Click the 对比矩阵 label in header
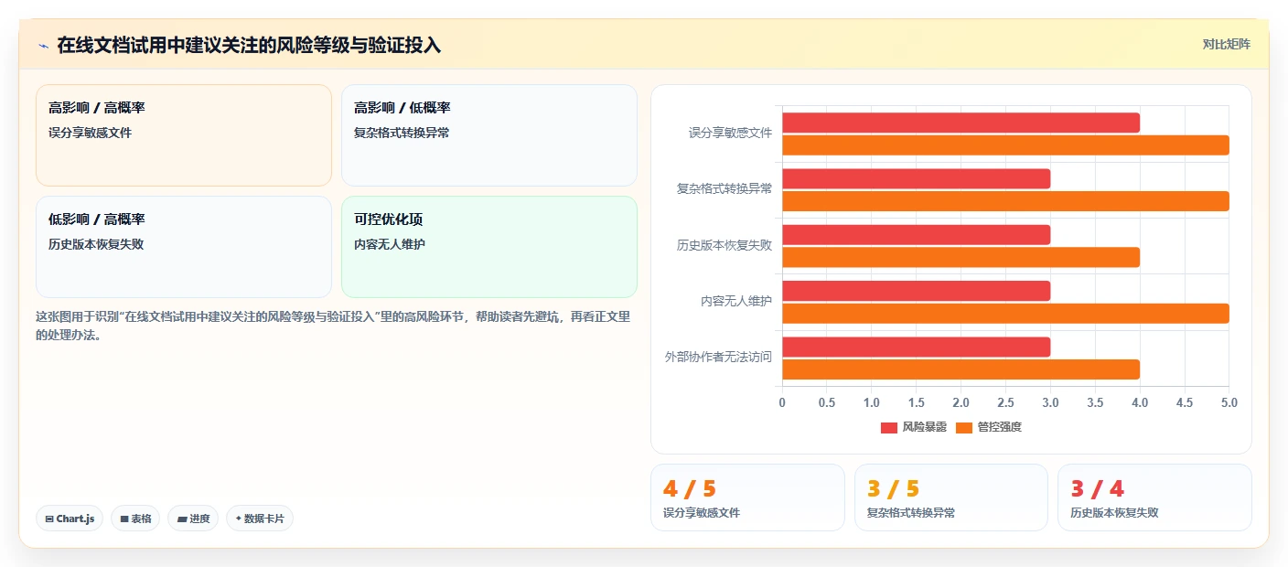 (x=1226, y=44)
